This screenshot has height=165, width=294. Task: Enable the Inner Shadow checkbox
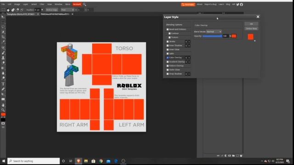pos(168,46)
